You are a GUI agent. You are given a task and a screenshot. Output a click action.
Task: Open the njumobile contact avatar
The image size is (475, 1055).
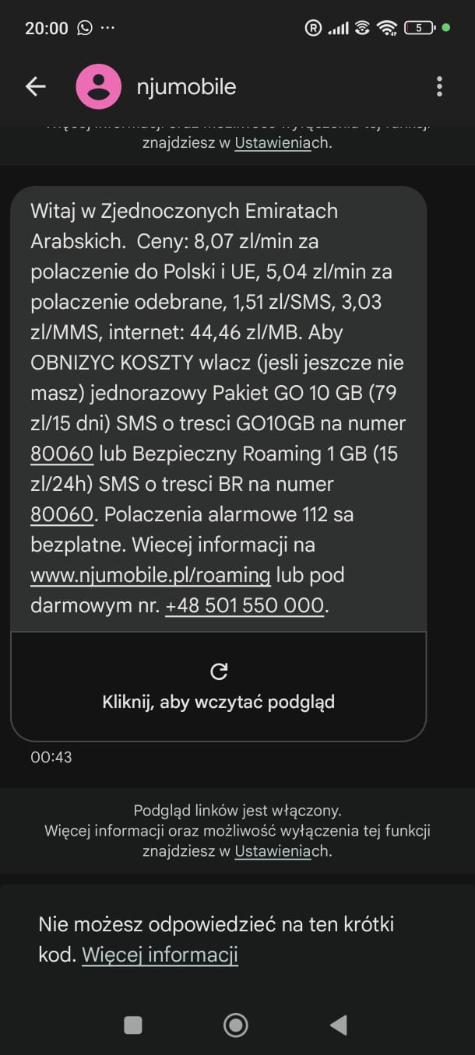tap(98, 86)
